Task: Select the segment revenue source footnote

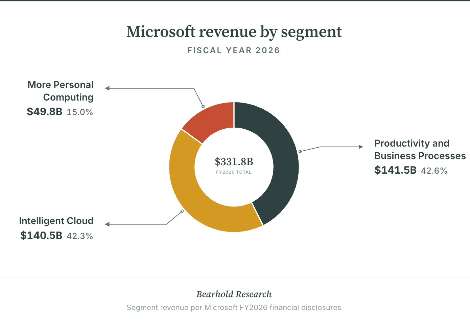Action: 234,308
